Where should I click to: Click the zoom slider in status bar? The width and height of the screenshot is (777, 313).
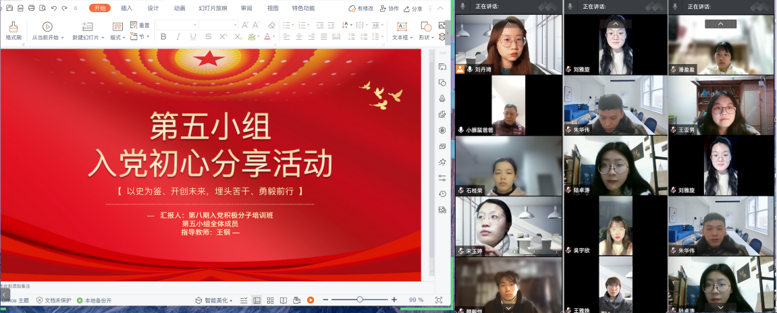click(360, 300)
